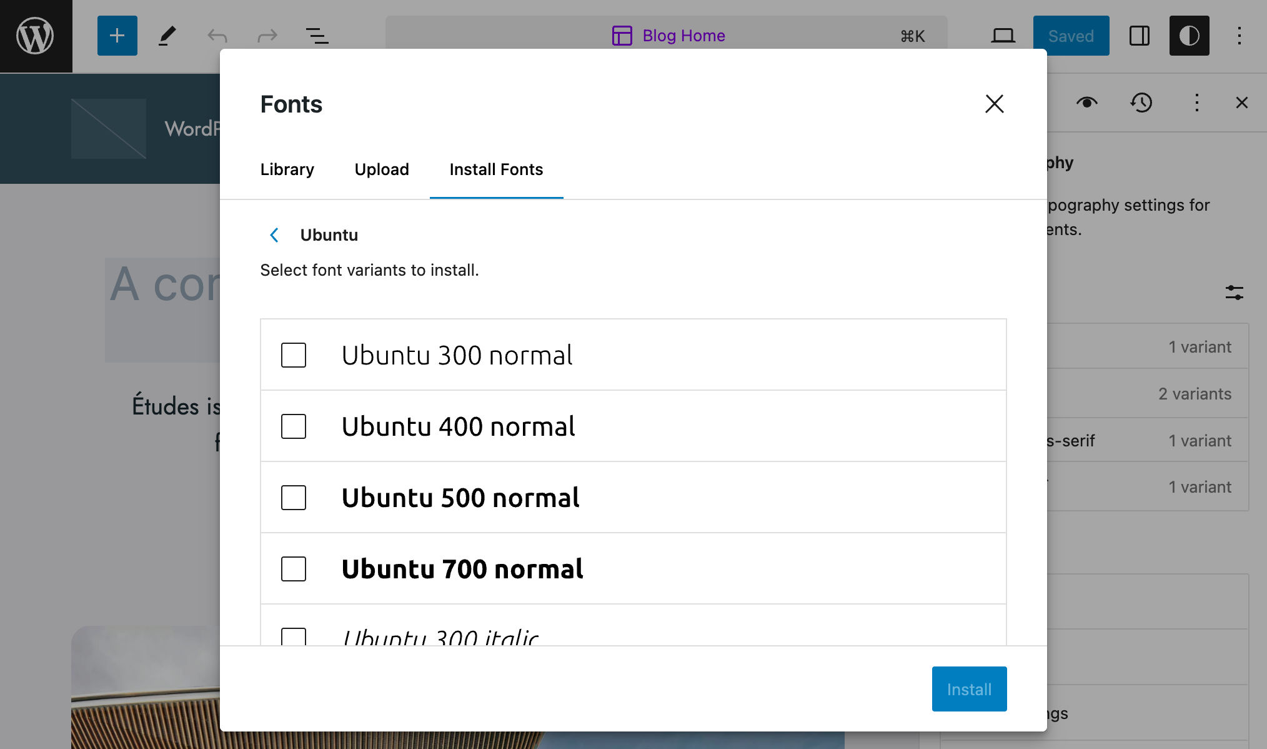
Task: Select the Ubuntu 700 normal checkbox
Action: coord(293,569)
